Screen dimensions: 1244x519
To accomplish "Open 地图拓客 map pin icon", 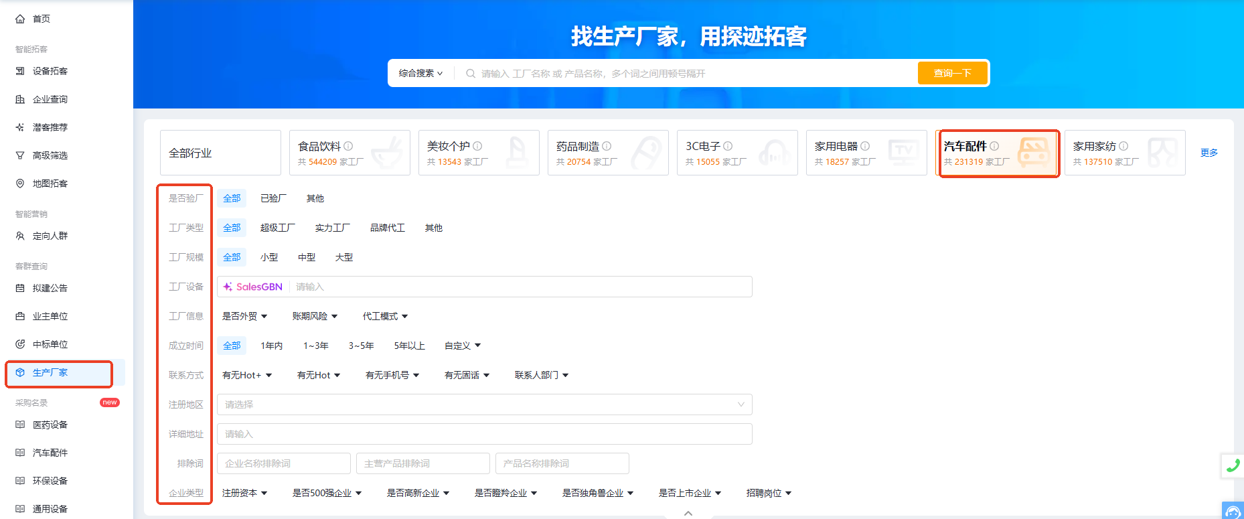I will point(20,183).
